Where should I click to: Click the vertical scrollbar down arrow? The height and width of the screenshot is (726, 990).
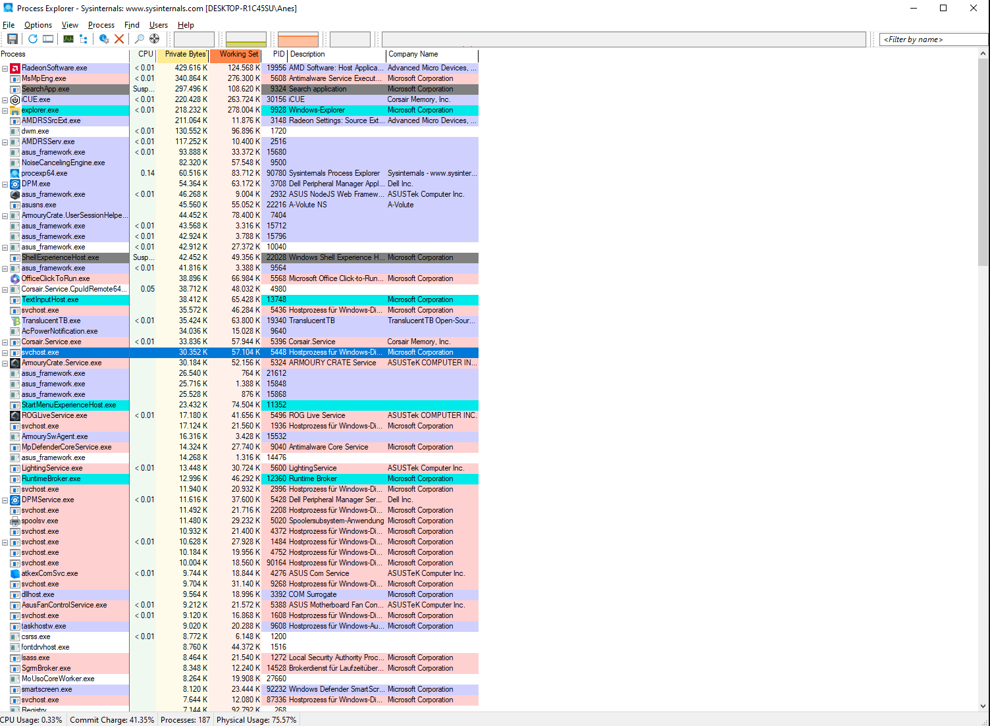(x=983, y=706)
